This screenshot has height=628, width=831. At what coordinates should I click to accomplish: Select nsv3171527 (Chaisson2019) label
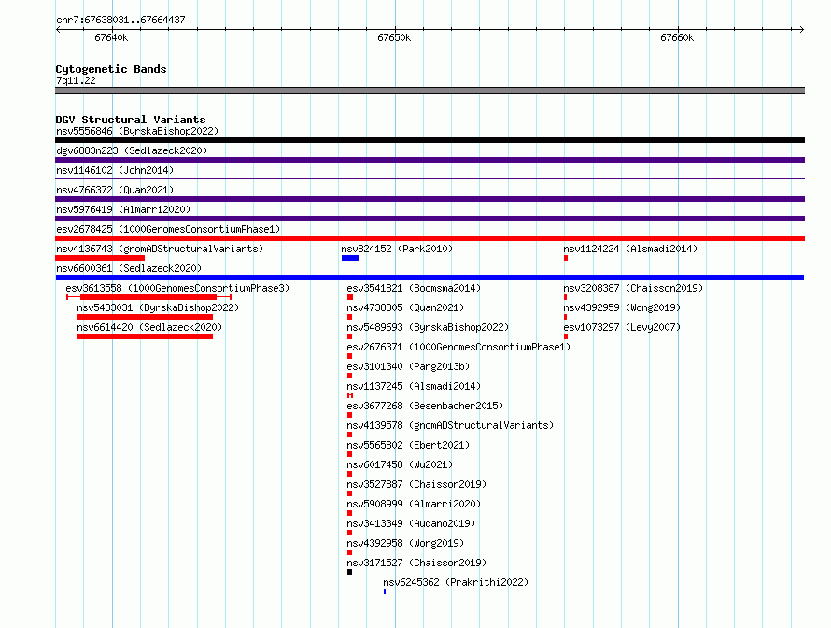click(x=416, y=563)
